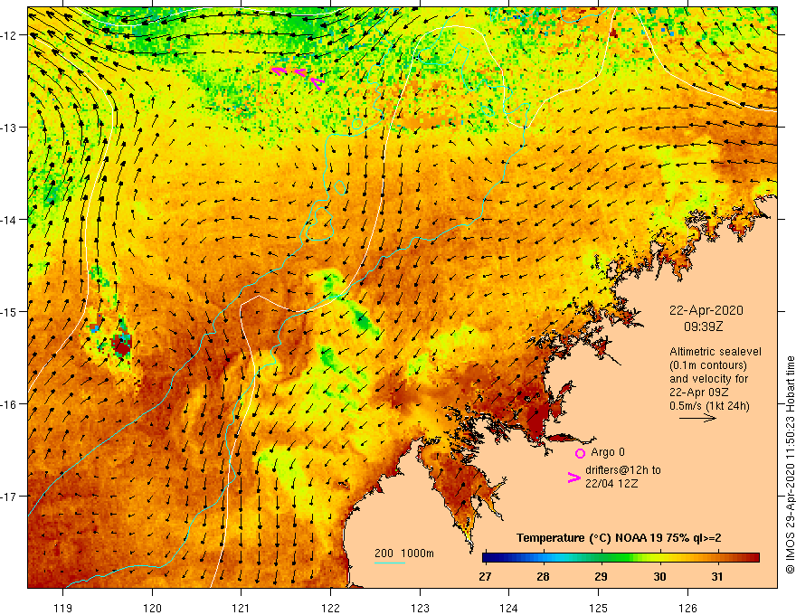Click latitude axis label -13

pos(10,128)
